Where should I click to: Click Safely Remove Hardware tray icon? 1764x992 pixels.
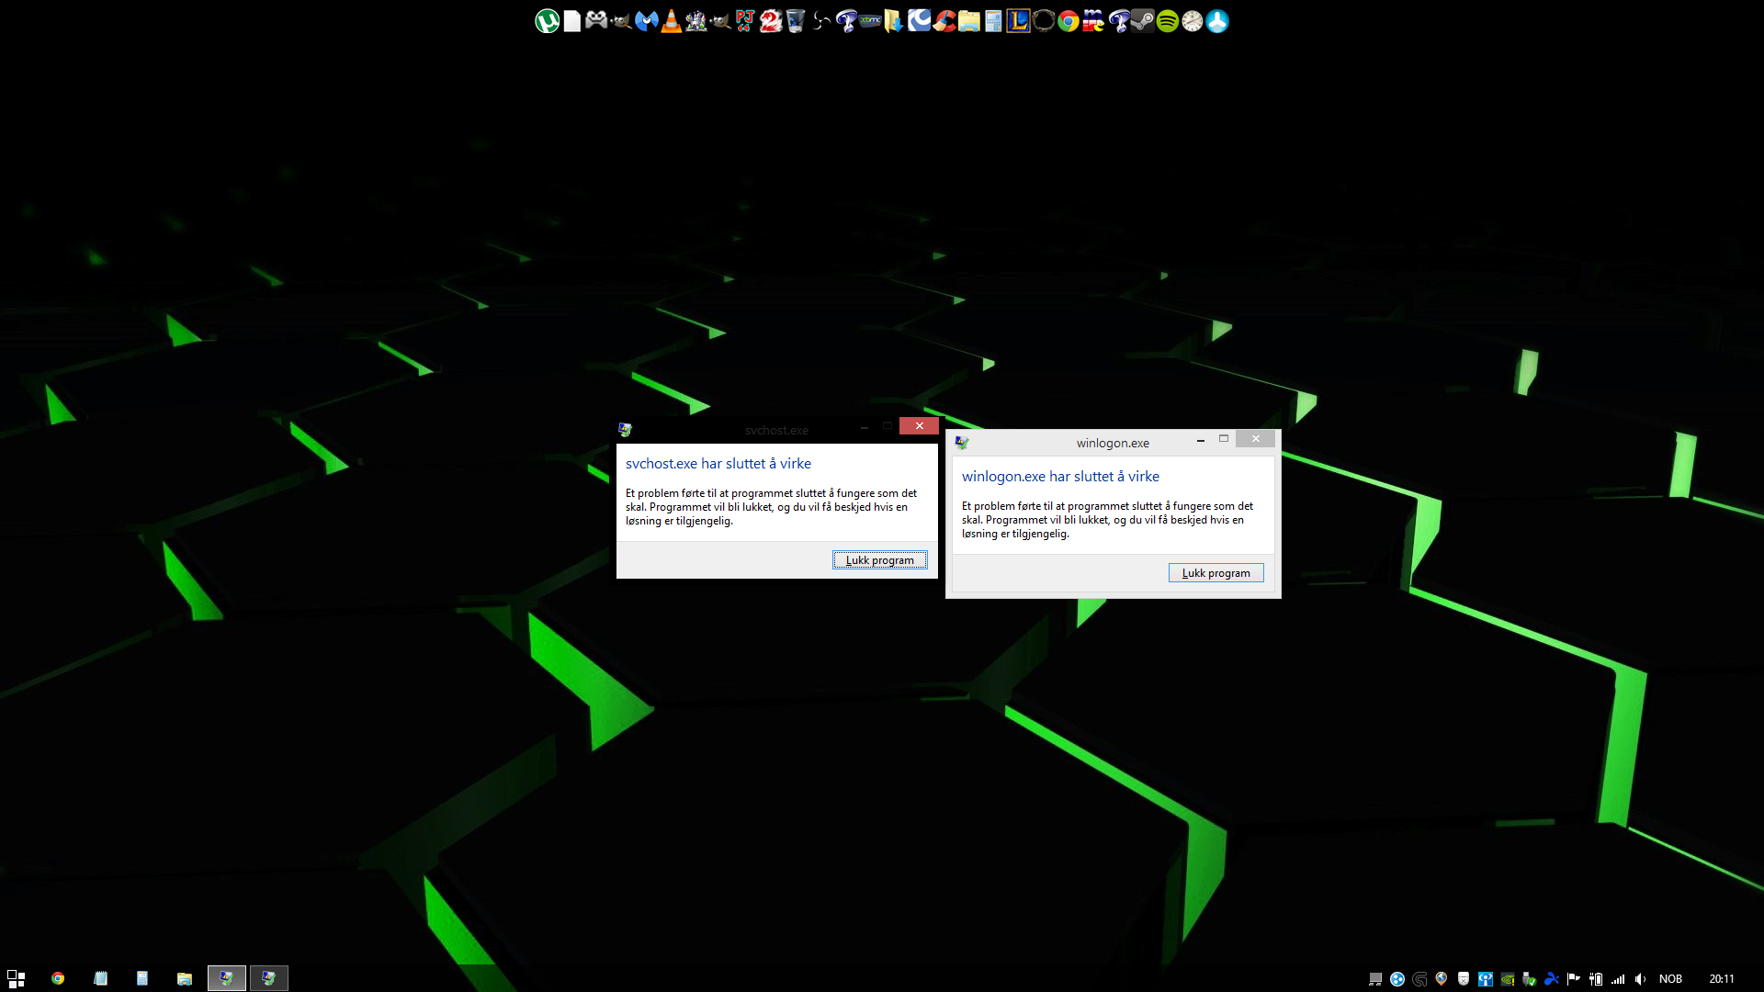pyautogui.click(x=1529, y=979)
